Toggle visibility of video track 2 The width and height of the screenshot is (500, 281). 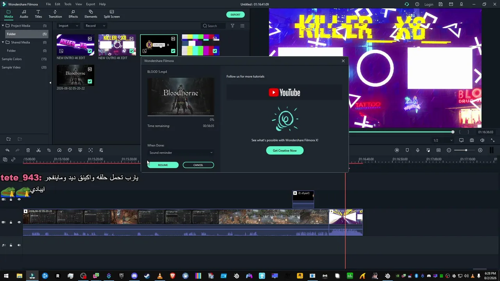(x=19, y=199)
